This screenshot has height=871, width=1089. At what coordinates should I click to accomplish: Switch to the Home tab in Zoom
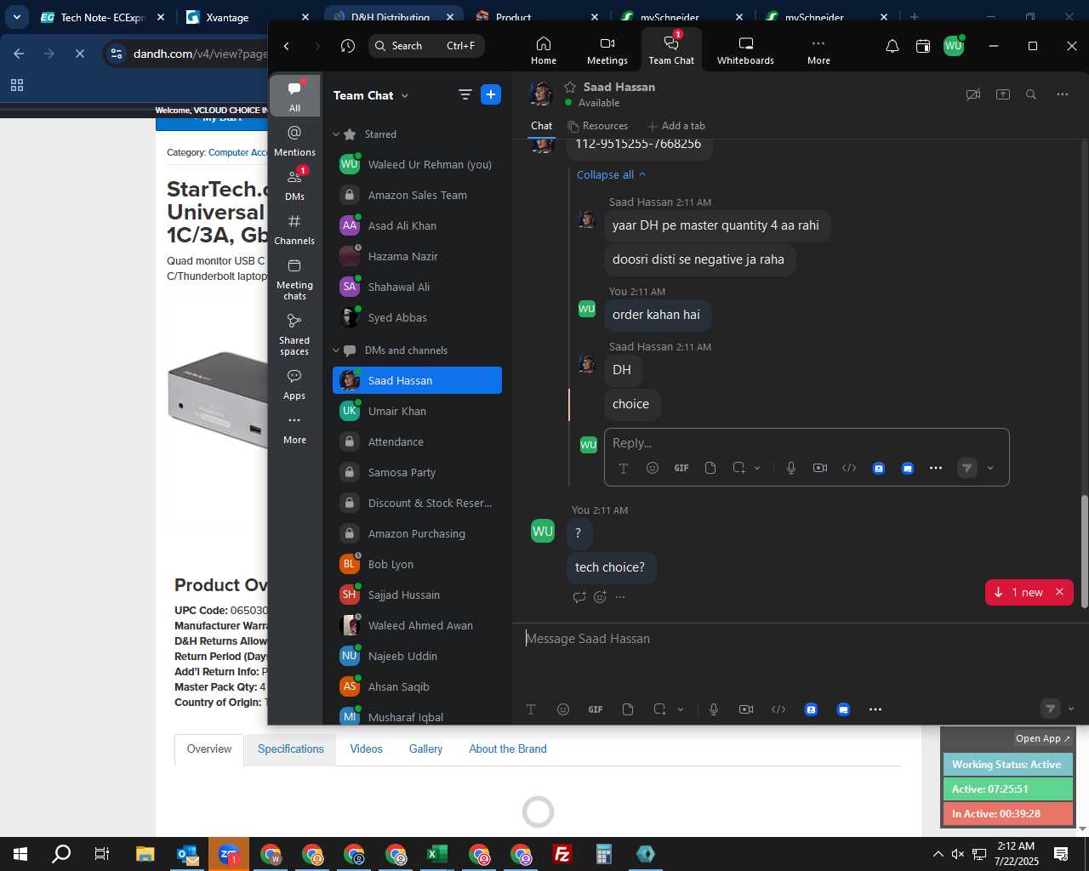point(544,50)
